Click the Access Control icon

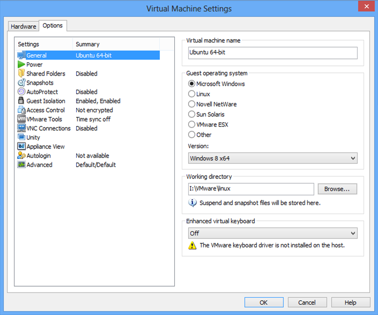(x=21, y=110)
